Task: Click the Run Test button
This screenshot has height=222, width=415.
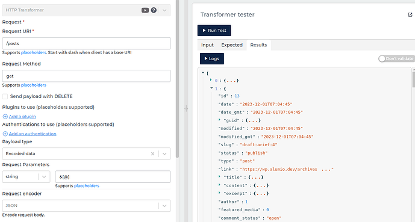Action: point(214,31)
